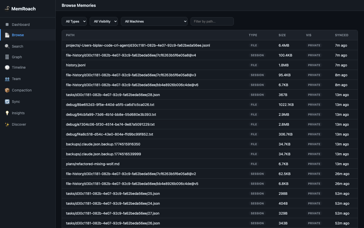This screenshot has width=364, height=228.
Task: Open the Team people icon
Action: click(7, 79)
